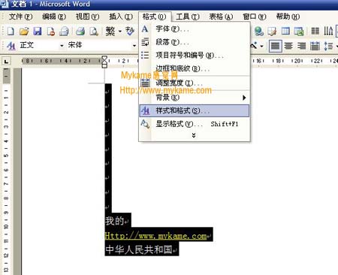
Task: Open the 正文 style dropdown
Action: (x=62, y=46)
